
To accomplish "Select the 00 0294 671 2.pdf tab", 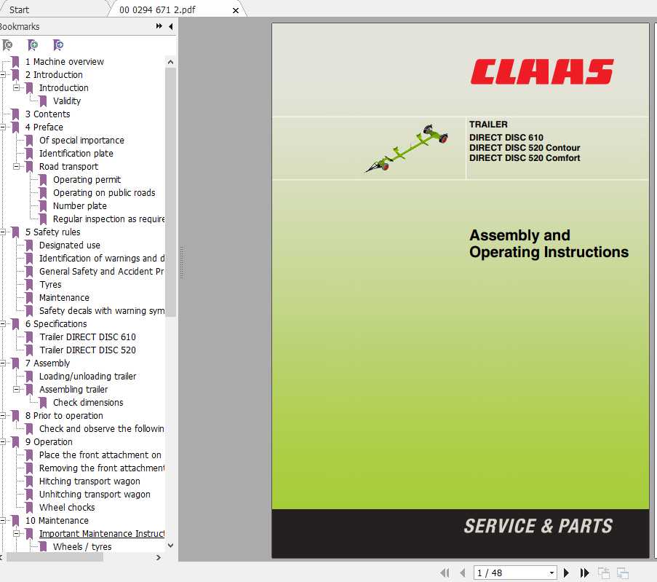I will (x=157, y=9).
